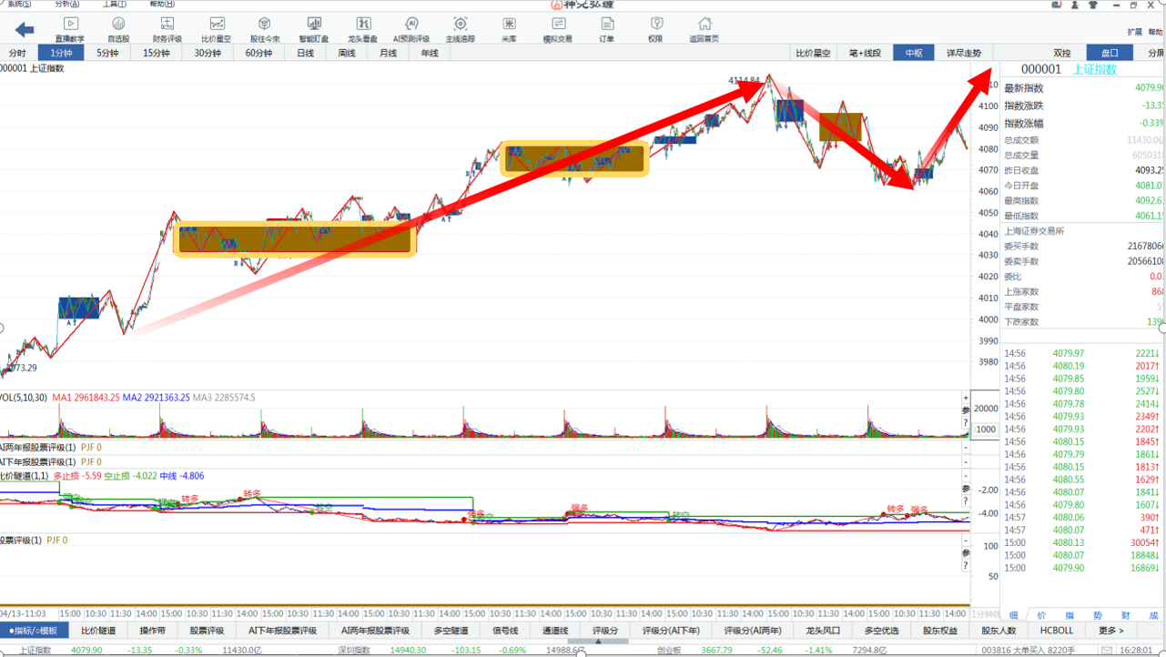Open 主线追踪 tracking icon
Screen dimensions: 1166x657
[461, 29]
